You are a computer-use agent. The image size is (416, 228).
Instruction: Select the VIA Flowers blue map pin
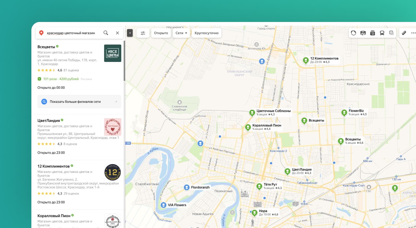tap(163, 205)
